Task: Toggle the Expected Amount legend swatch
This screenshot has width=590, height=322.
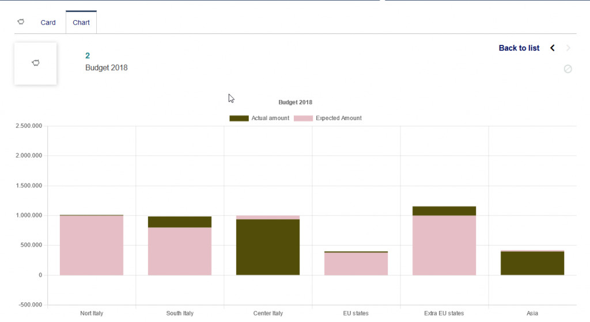Action: pos(303,118)
